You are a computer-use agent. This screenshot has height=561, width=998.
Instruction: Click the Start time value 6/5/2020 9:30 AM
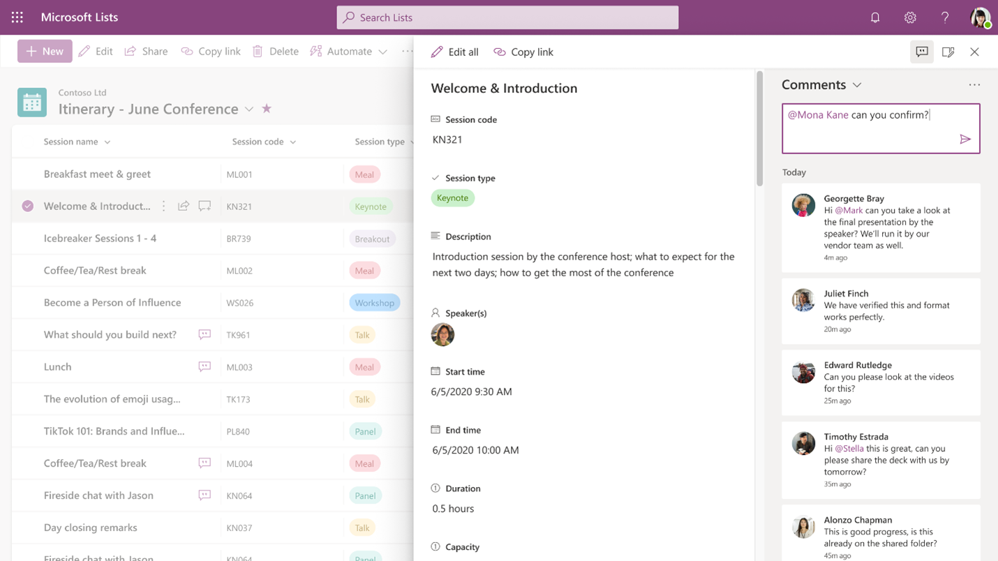click(x=472, y=391)
